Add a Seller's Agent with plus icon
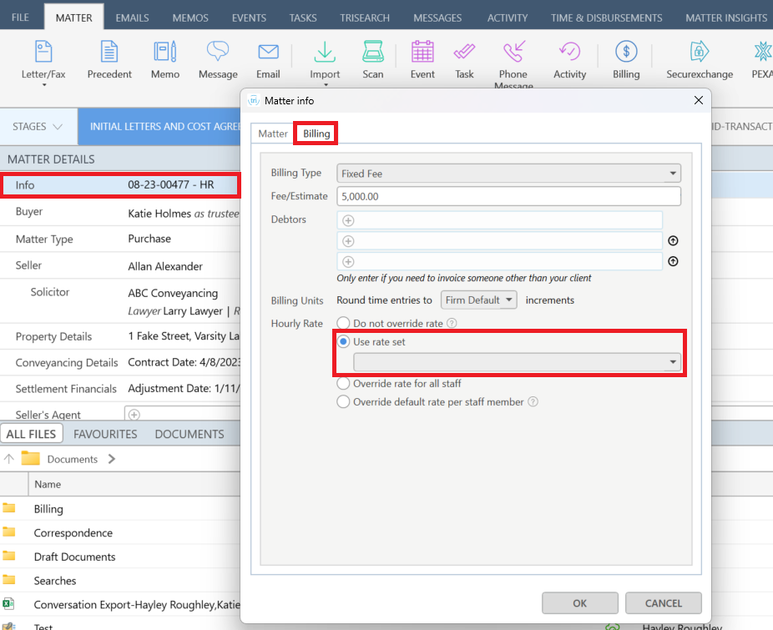Image resolution: width=773 pixels, height=630 pixels. 134,415
